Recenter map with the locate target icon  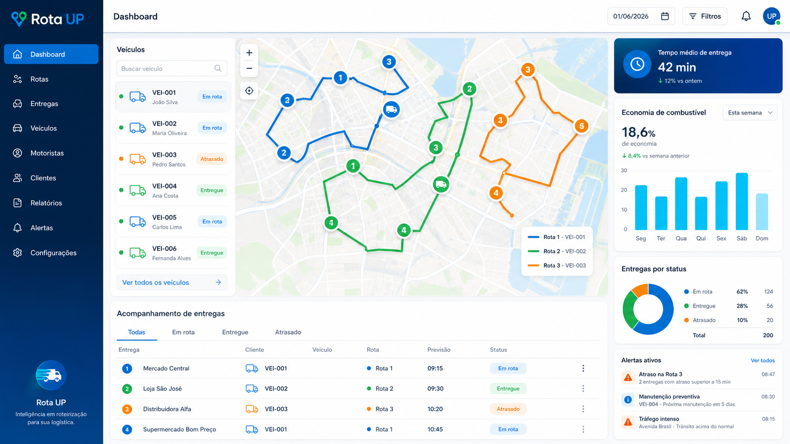[249, 91]
